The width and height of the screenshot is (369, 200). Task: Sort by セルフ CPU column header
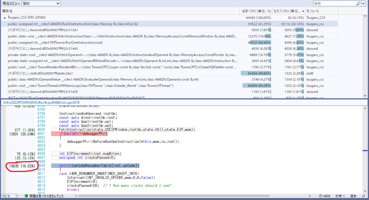(289, 11)
